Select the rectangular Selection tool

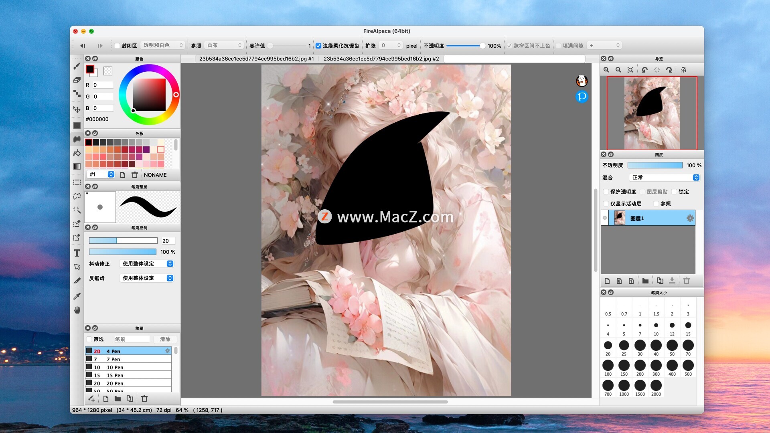[77, 182]
